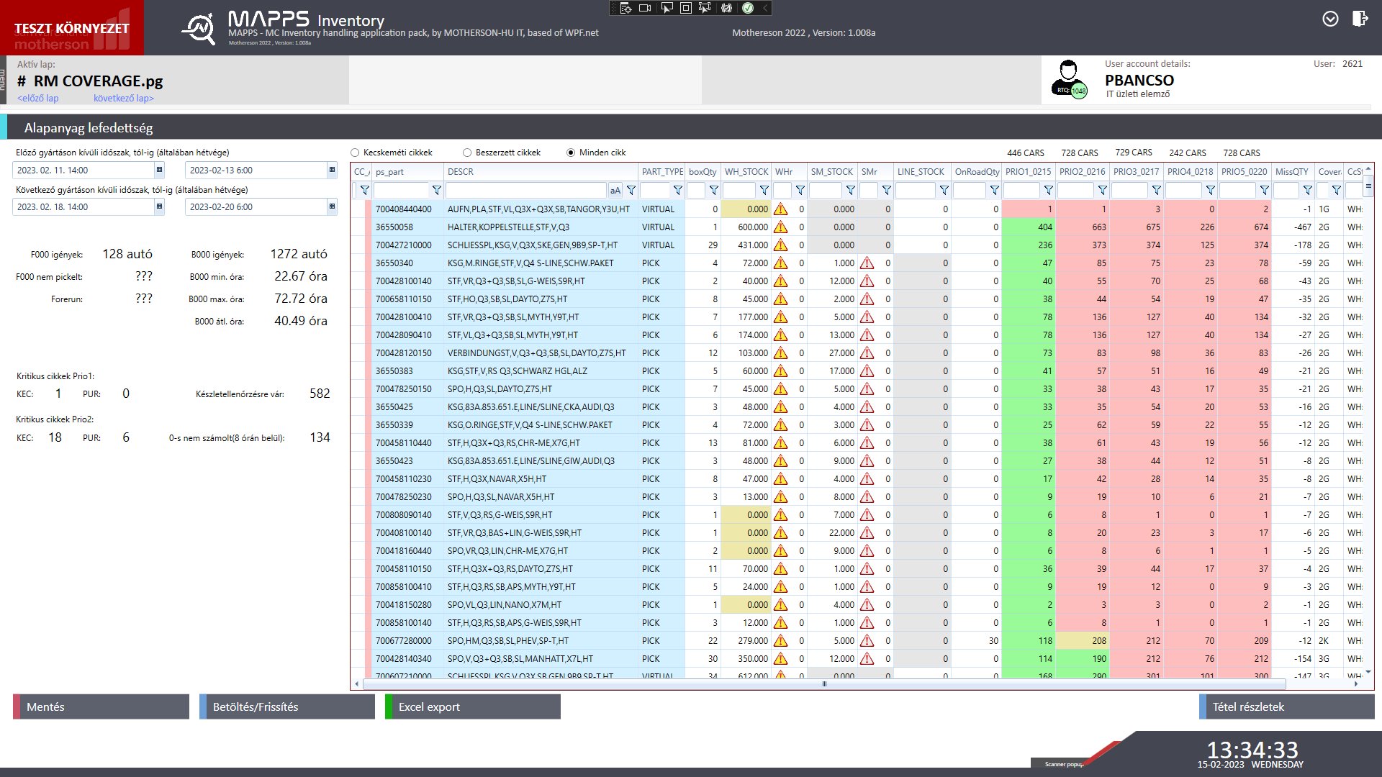The height and width of the screenshot is (777, 1382).
Task: Click the circled down-arrow icon in header
Action: 1330,19
